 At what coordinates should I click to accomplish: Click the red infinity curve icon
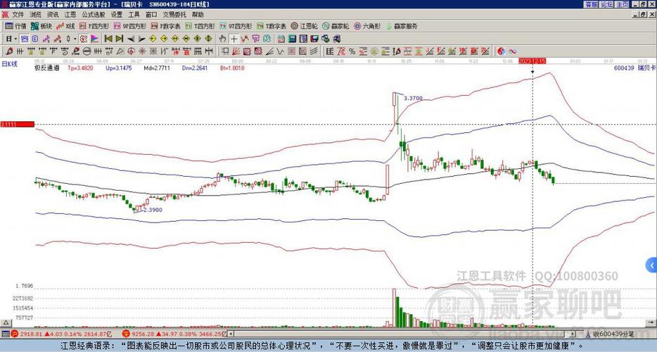point(513,51)
